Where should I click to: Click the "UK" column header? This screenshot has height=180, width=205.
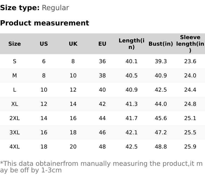pyautogui.click(x=73, y=44)
